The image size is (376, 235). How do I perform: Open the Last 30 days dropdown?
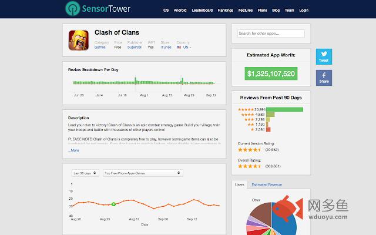(x=85, y=173)
